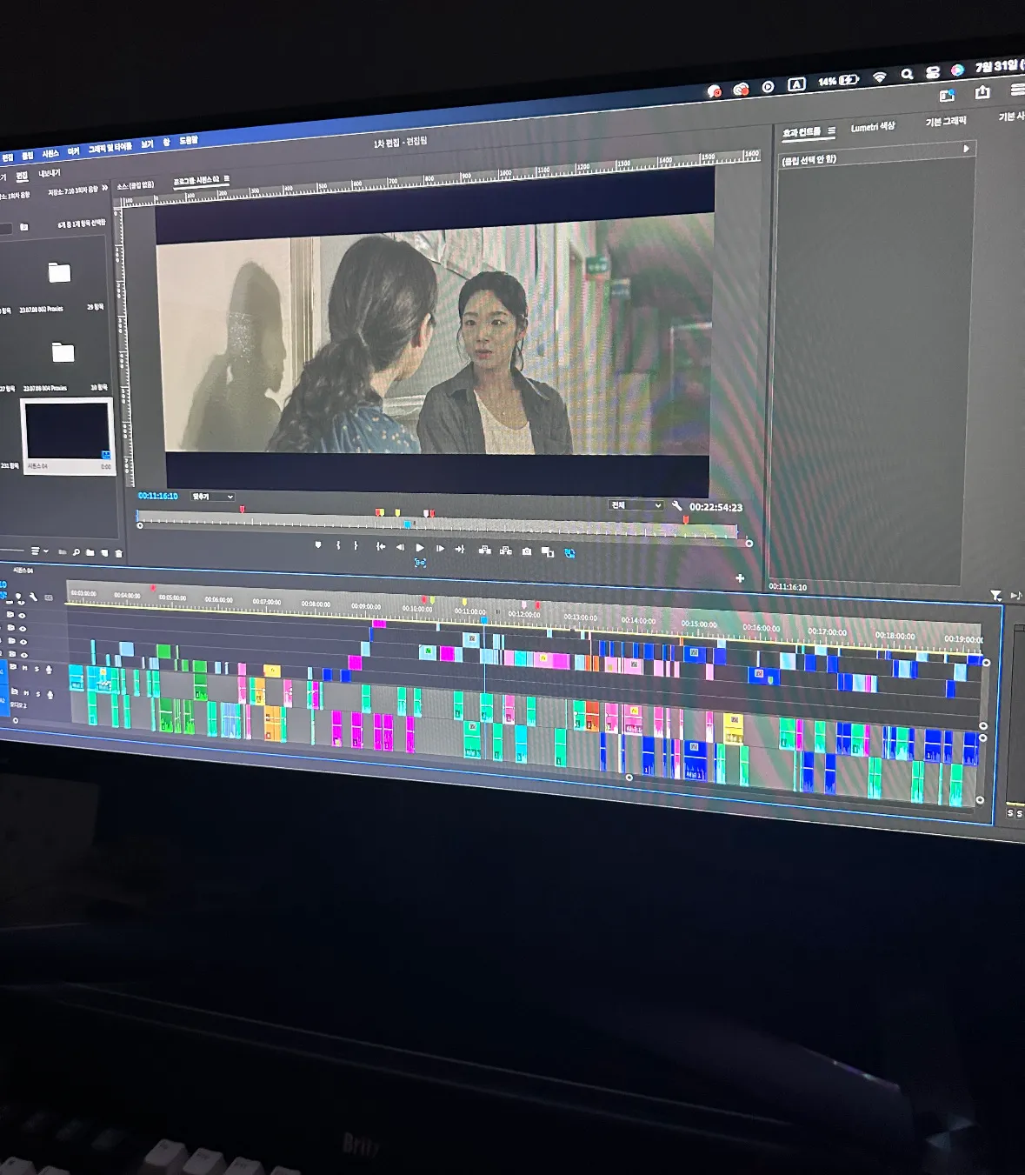This screenshot has height=1175, width=1025.
Task: Click the Button Editor plus icon
Action: [740, 577]
